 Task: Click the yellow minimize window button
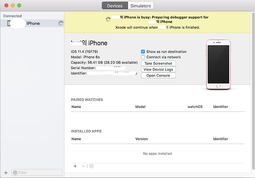click(13, 5)
